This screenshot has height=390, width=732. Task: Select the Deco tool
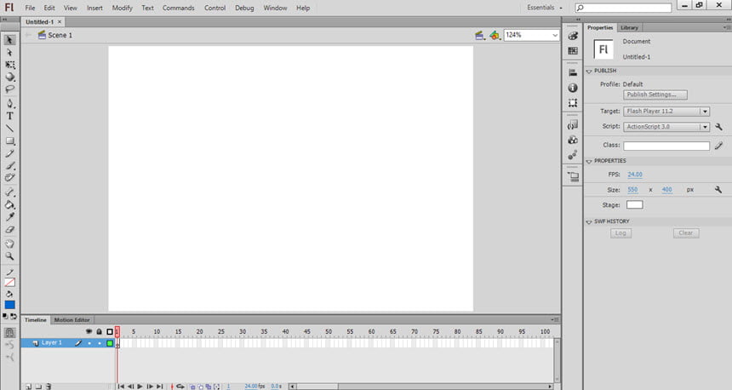pyautogui.click(x=10, y=178)
